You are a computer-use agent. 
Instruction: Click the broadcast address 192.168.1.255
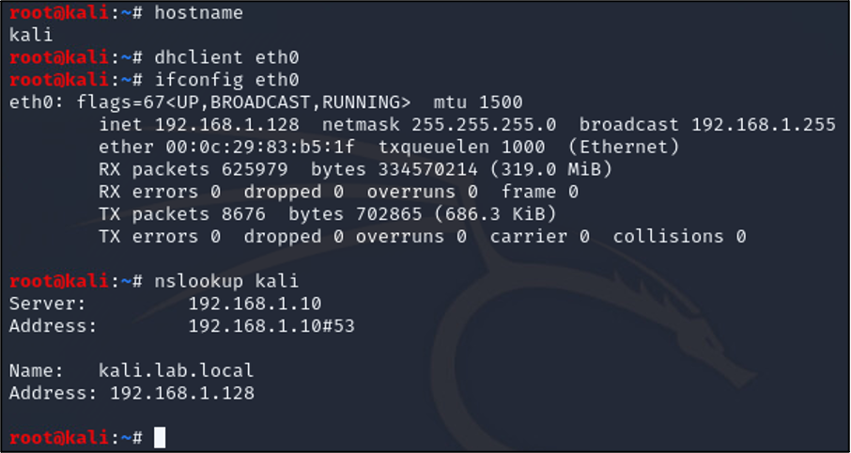tap(764, 125)
